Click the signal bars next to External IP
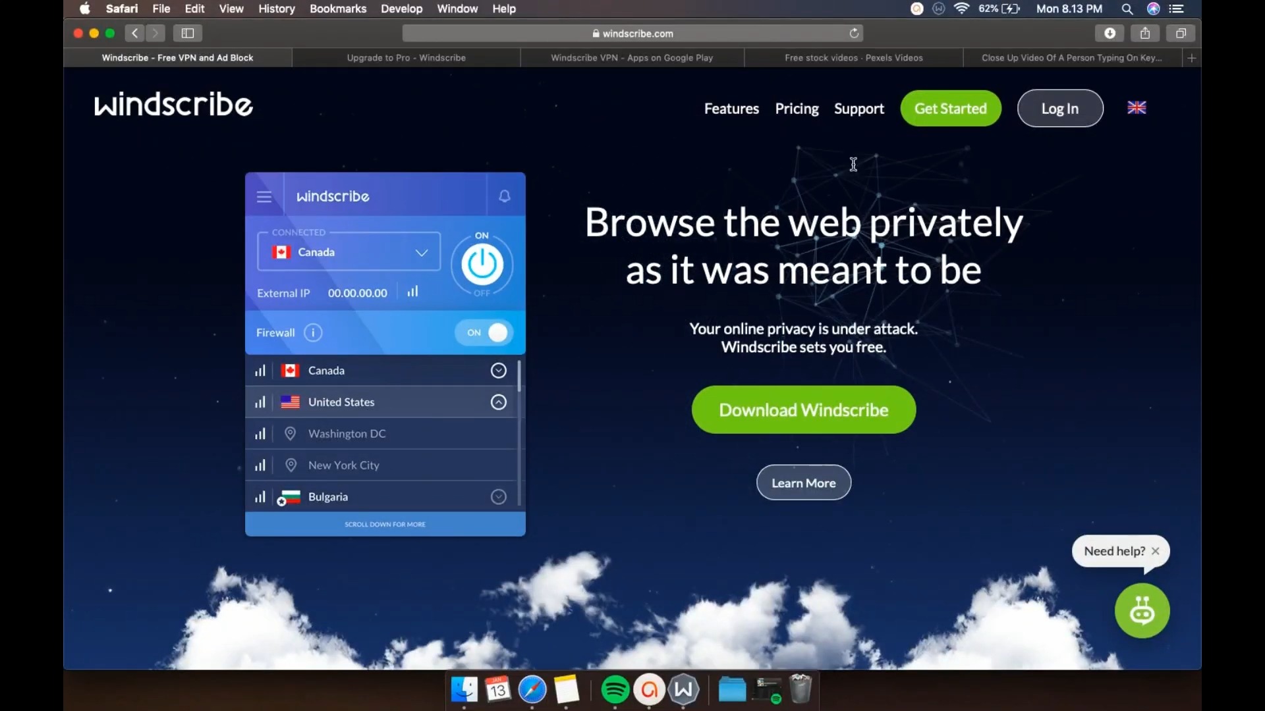 pyautogui.click(x=412, y=292)
